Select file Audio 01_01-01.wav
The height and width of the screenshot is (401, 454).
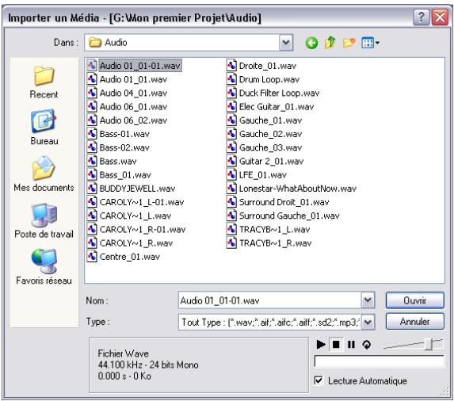click(134, 66)
